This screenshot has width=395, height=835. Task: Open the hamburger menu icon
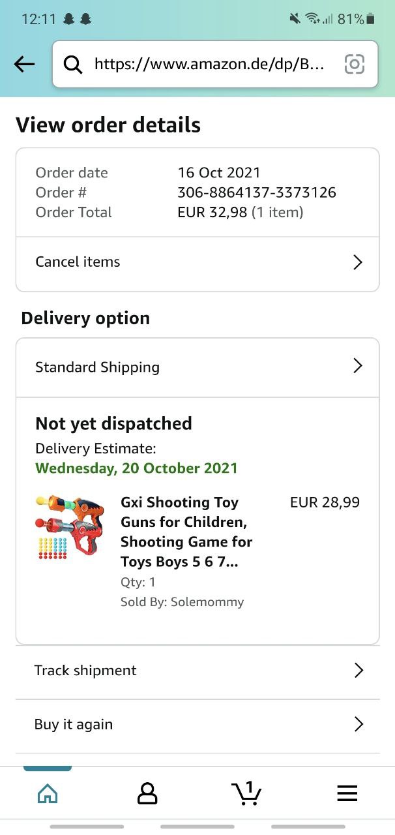[347, 793]
